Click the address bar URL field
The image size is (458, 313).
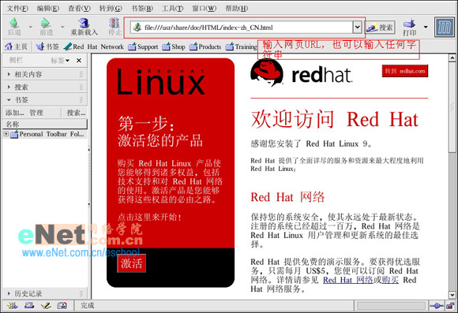[x=242, y=28]
